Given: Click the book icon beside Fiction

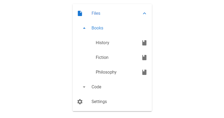Looking at the screenshot, I should (144, 58).
